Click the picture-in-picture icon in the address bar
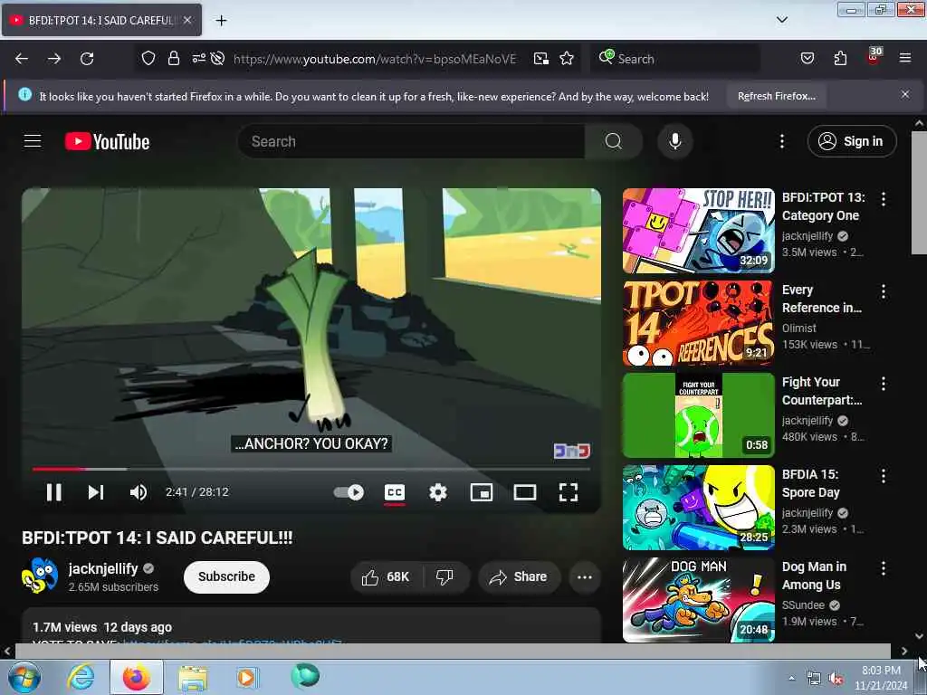This screenshot has height=695, width=927. [541, 59]
